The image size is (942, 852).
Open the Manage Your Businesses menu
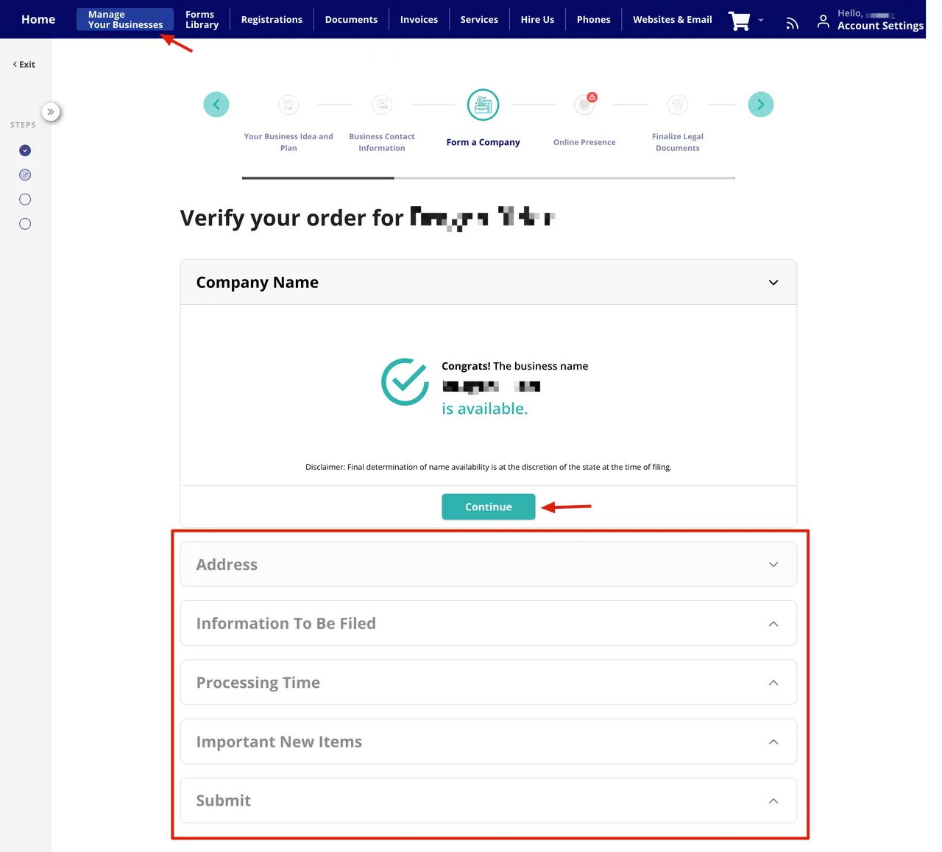(x=125, y=20)
